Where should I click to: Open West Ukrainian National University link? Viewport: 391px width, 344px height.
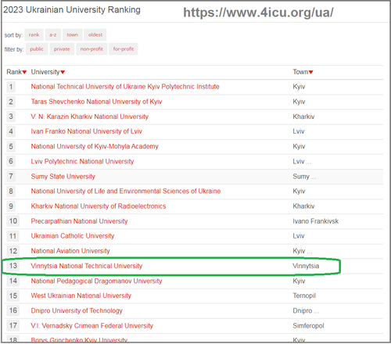pos(81,296)
